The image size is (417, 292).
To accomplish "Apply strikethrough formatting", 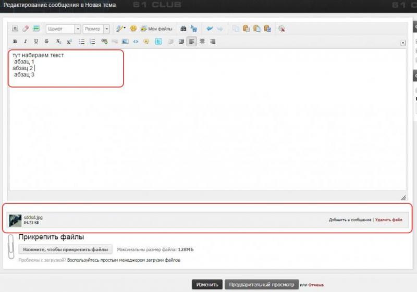I will tap(47, 42).
